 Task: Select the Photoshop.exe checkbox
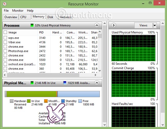tap(5, 51)
